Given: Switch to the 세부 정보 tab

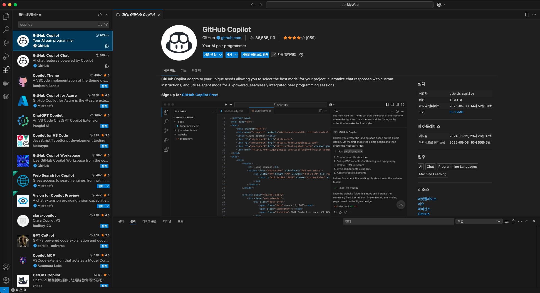Looking at the screenshot, I should coord(170,71).
